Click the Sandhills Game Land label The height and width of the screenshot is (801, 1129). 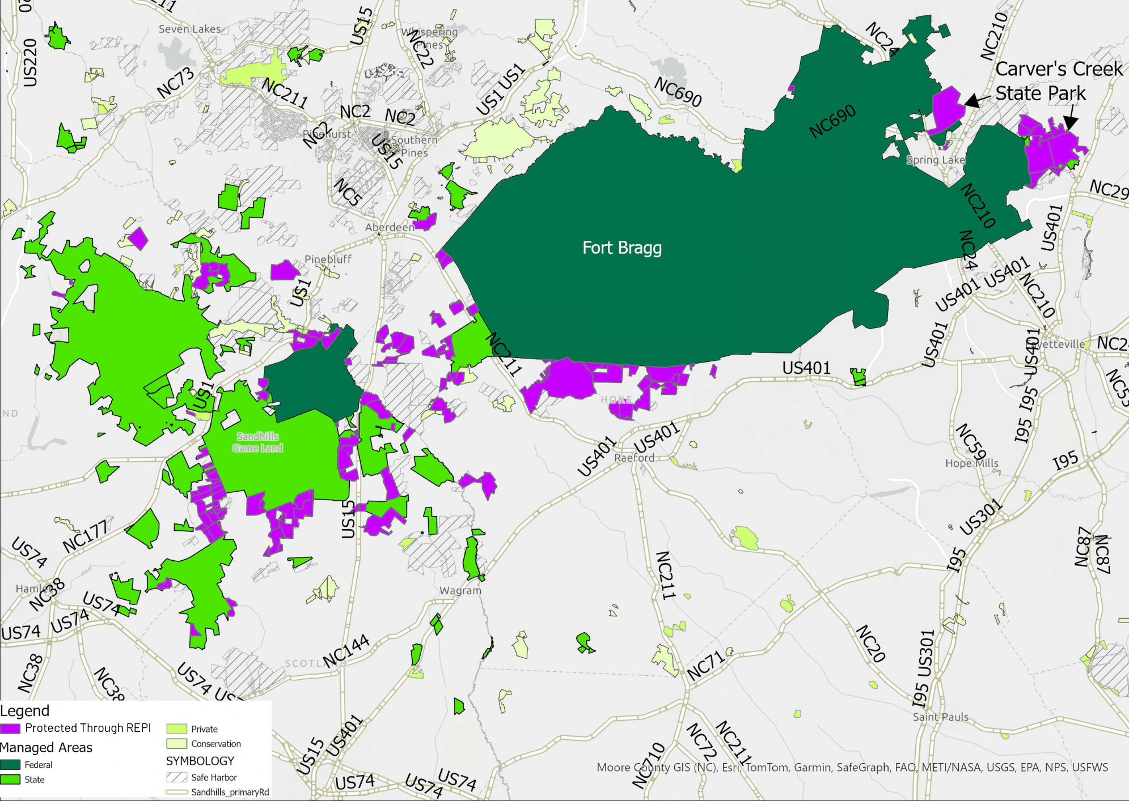tap(257, 442)
